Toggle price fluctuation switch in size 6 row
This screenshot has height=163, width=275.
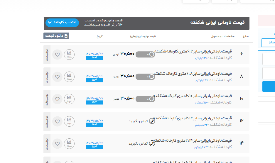(x=145, y=54)
